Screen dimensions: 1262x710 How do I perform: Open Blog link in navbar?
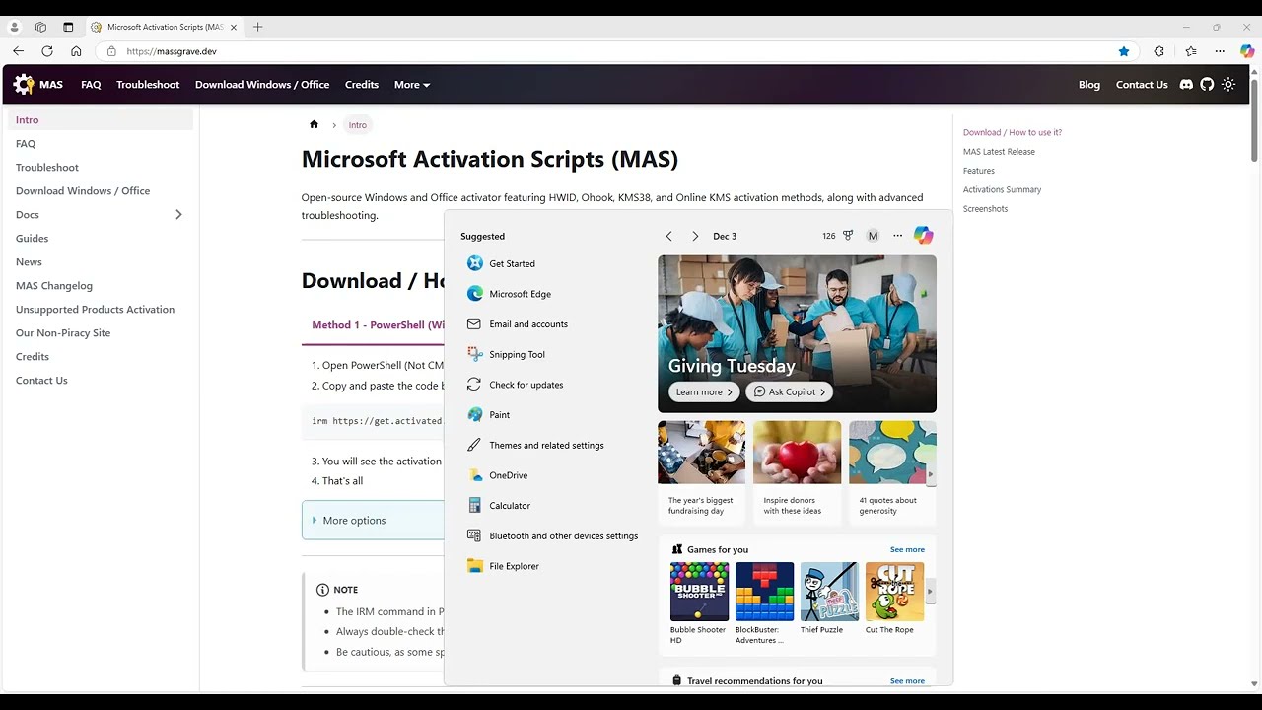1089,85
